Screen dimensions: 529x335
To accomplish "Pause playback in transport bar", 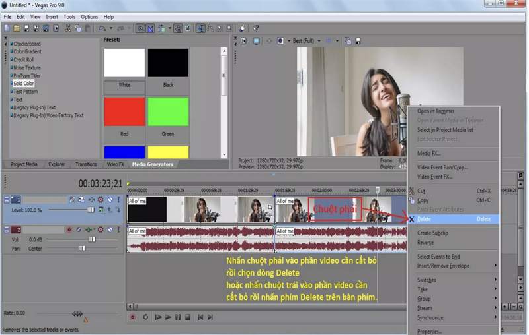I will (178, 317).
